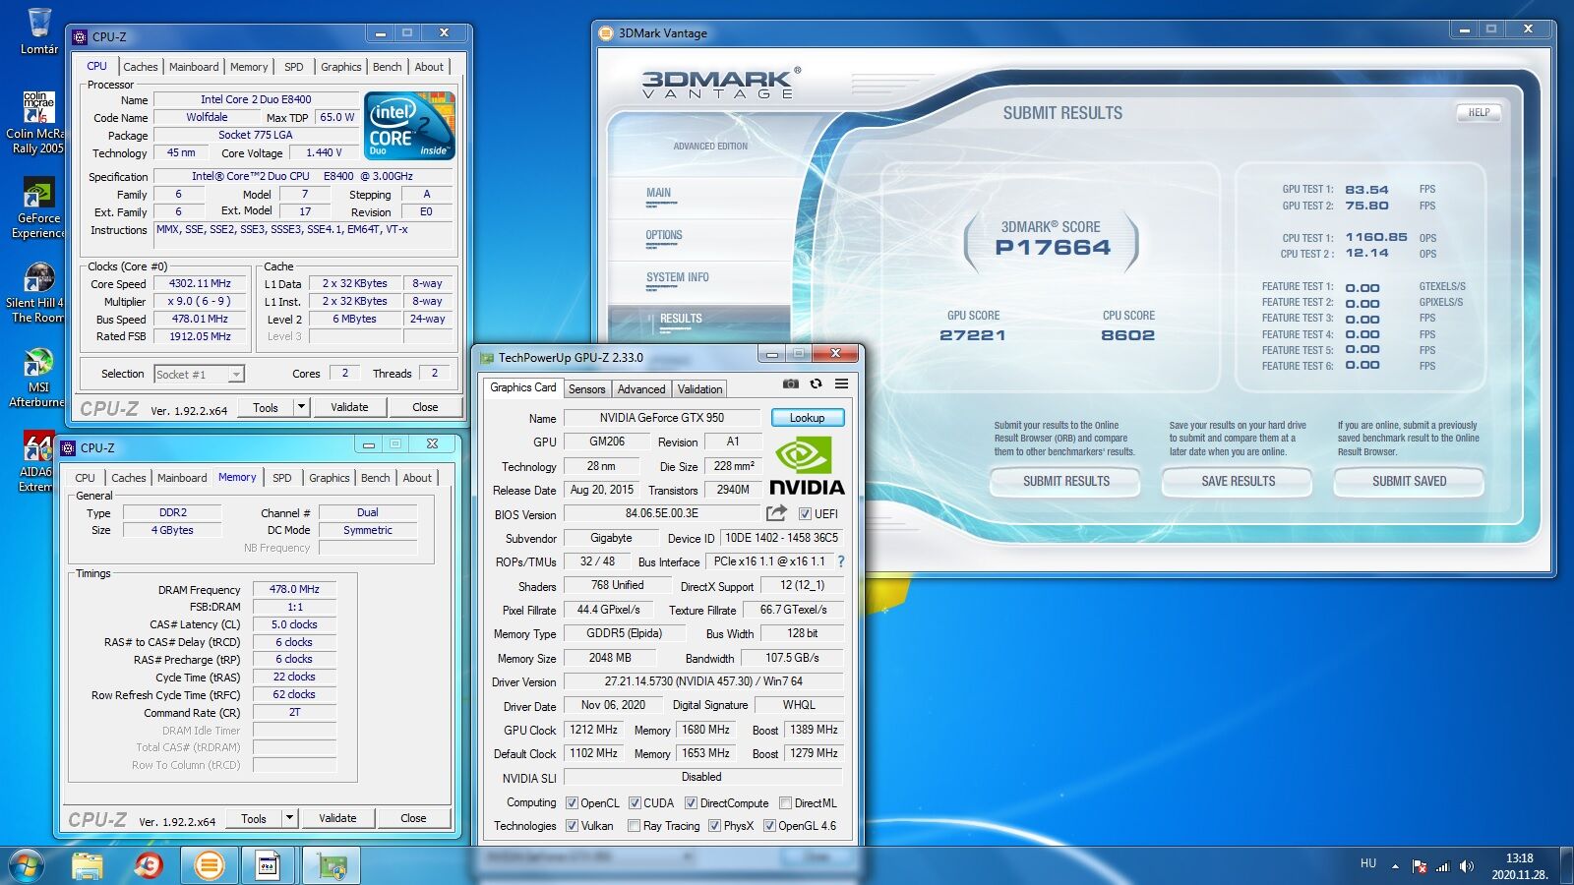Image resolution: width=1574 pixels, height=885 pixels.
Task: Open the Mainboard tab in top CPU-Z window
Action: click(x=194, y=67)
